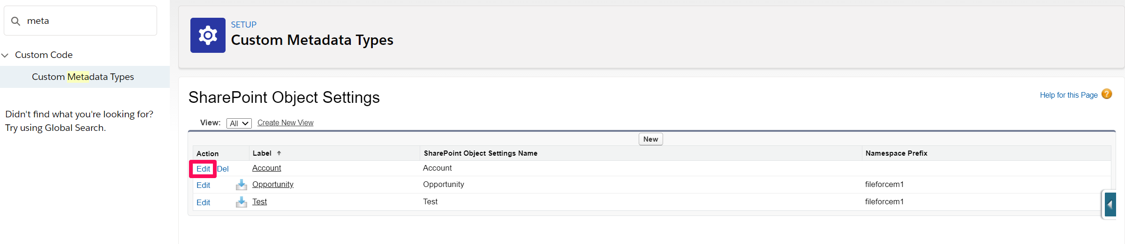Click the New button
This screenshot has height=244, width=1125.
pos(650,139)
